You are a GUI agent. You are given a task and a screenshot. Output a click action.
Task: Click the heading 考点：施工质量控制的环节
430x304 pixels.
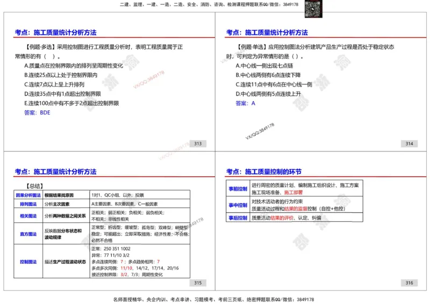point(264,171)
